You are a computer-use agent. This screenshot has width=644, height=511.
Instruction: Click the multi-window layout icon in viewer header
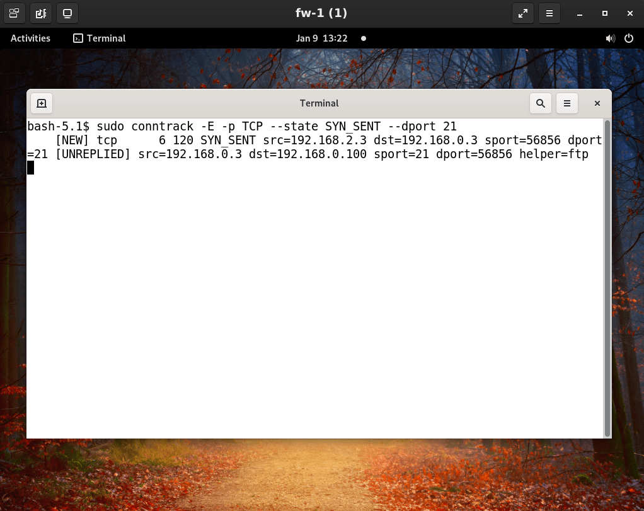tap(14, 13)
